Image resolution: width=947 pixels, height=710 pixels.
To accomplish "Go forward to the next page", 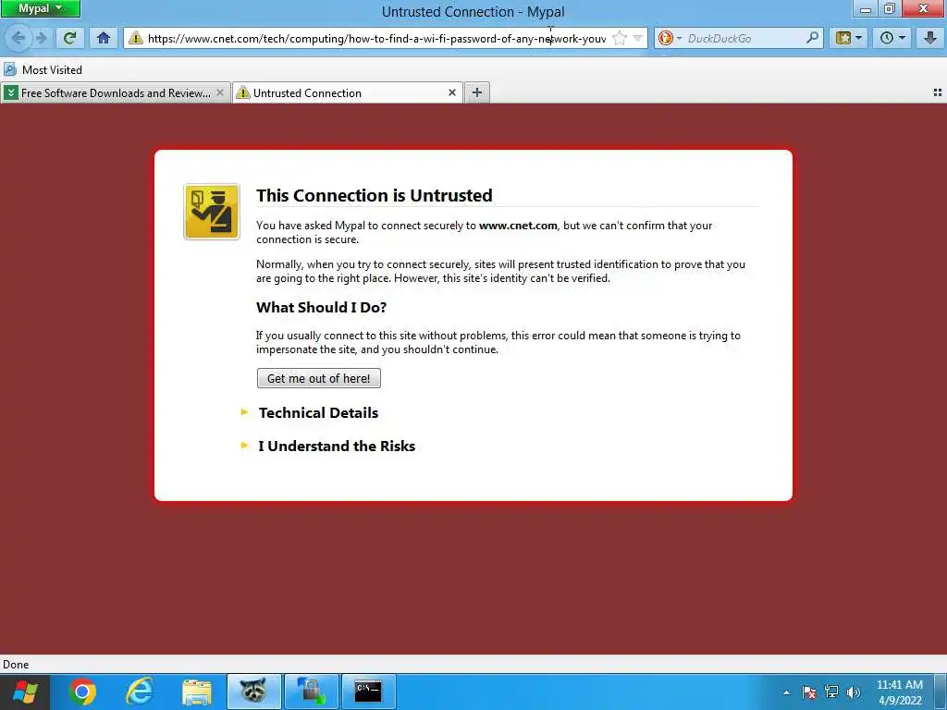I will point(42,38).
